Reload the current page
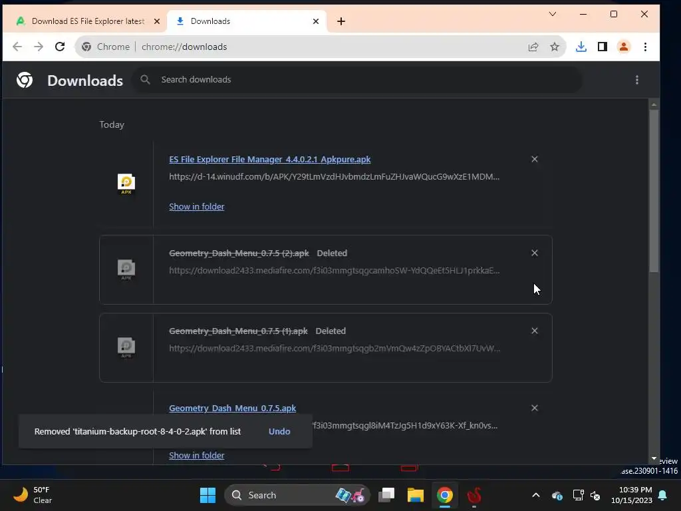 tap(60, 47)
